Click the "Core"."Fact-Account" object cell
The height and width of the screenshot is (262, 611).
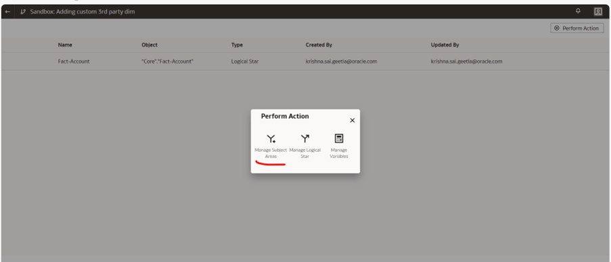click(168, 61)
